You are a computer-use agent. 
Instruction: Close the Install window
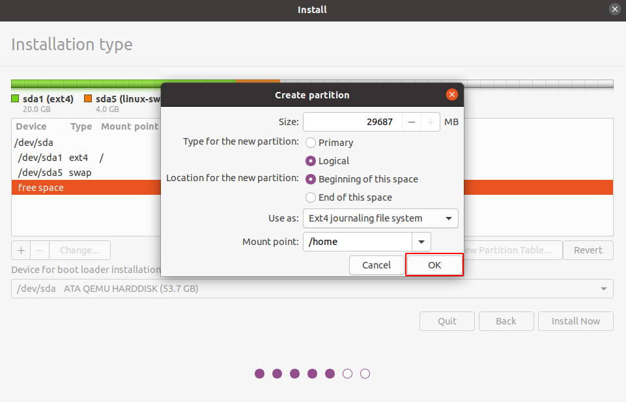tap(614, 9)
